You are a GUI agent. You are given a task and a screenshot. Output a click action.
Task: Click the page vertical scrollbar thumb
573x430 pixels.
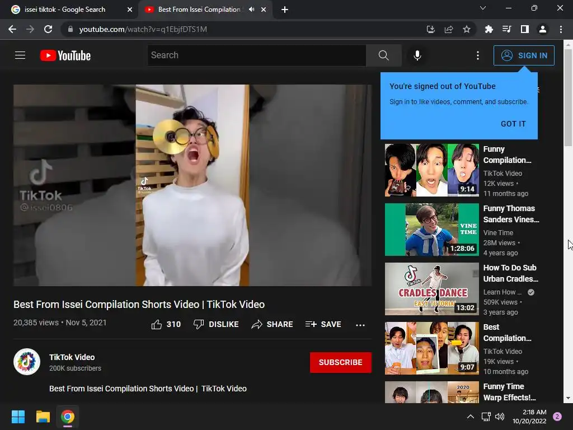568,97
